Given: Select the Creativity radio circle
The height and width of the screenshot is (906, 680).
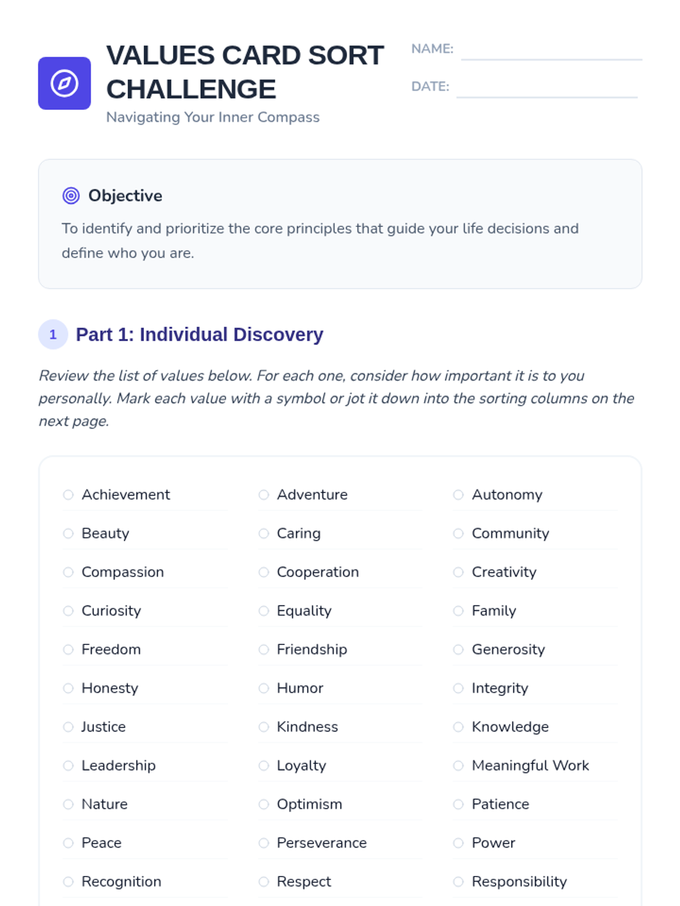Looking at the screenshot, I should point(458,572).
